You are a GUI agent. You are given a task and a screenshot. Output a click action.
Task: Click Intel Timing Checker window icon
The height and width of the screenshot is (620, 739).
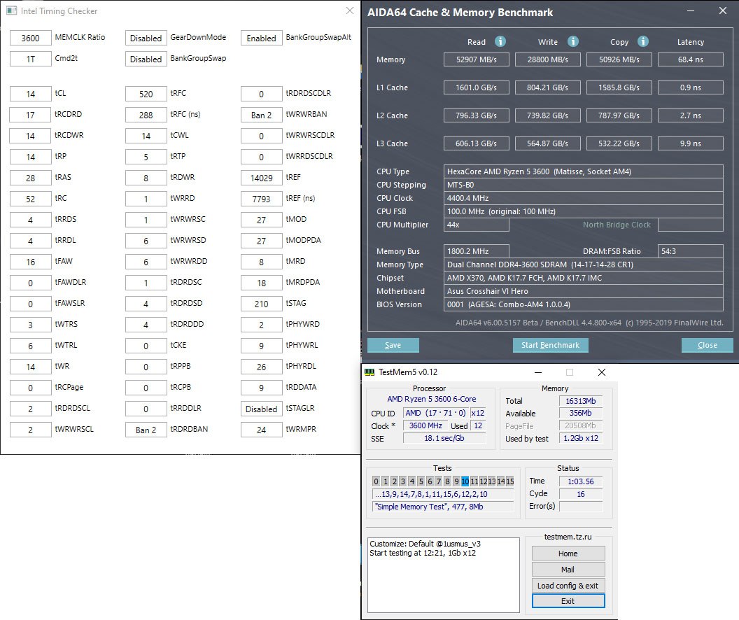(11, 10)
